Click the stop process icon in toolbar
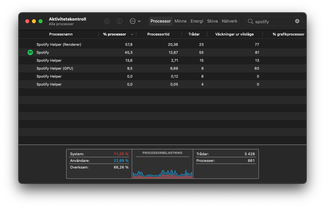 point(107,21)
